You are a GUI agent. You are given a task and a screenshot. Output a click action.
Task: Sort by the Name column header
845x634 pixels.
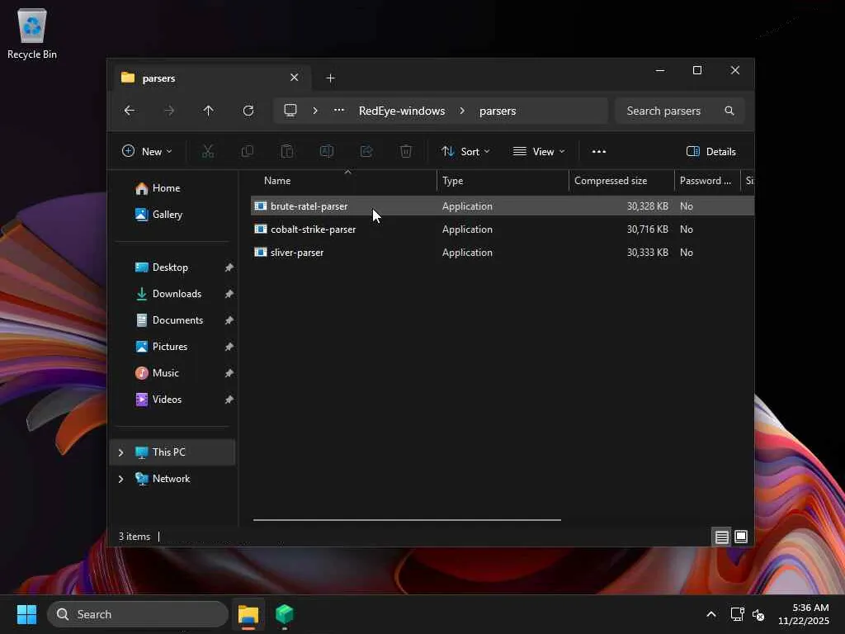click(x=344, y=181)
